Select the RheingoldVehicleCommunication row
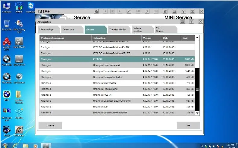The width and height of the screenshot is (238, 148). pos(117,113)
